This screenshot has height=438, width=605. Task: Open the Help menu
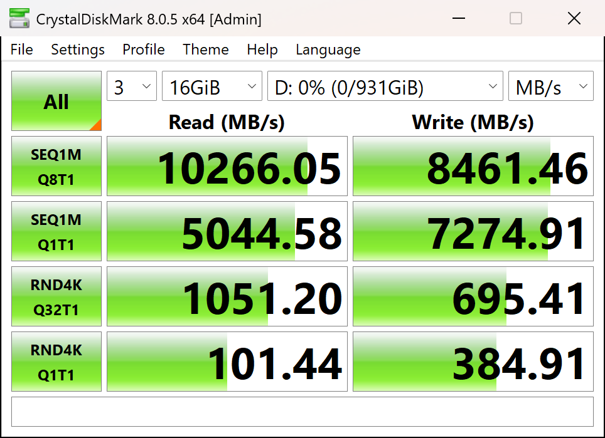point(262,50)
